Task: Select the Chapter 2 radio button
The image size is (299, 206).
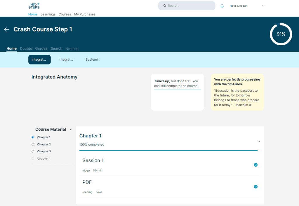Action: point(32,144)
